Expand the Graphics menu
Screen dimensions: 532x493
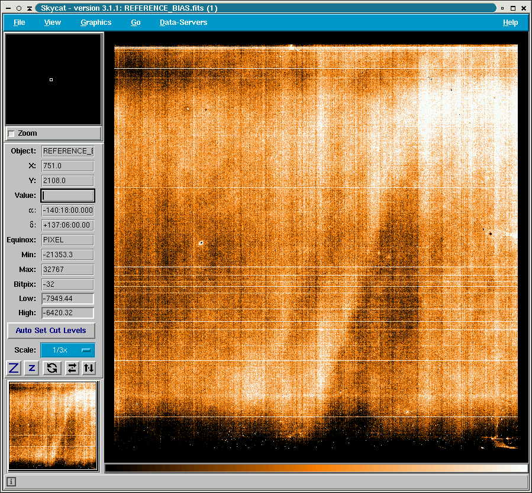coord(96,23)
